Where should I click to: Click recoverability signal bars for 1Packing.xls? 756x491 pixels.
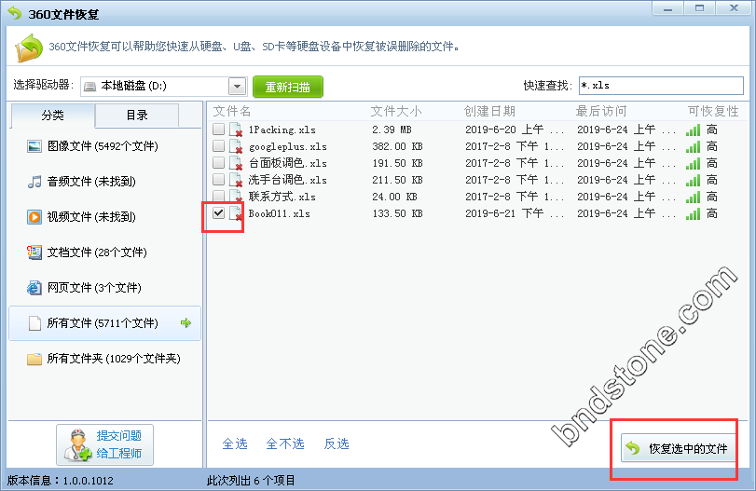pyautogui.click(x=693, y=130)
